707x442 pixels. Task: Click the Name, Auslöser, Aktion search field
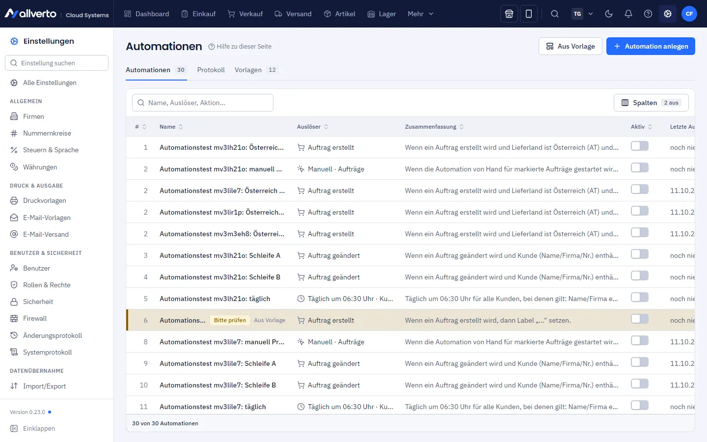(203, 103)
